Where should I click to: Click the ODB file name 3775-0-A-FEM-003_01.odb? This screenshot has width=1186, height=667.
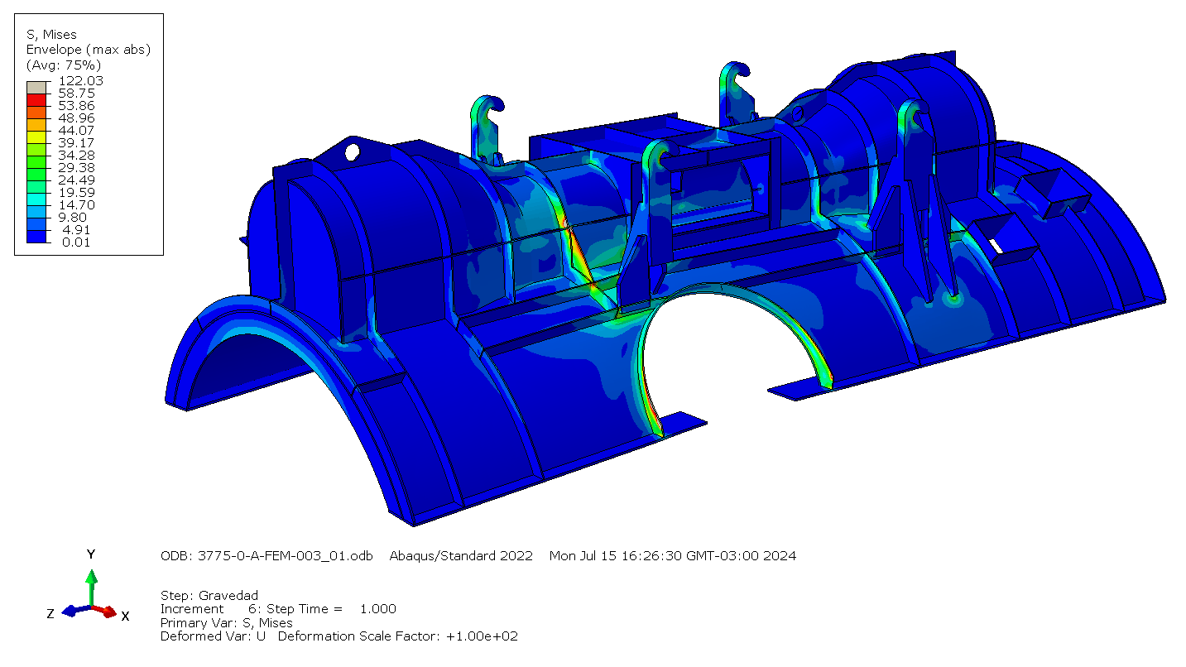[269, 556]
